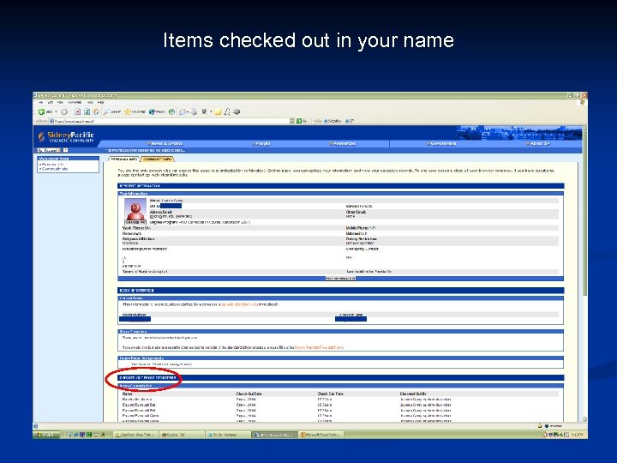Click the profile avatar picture
Image resolution: width=617 pixels, height=463 pixels.
pos(135,209)
